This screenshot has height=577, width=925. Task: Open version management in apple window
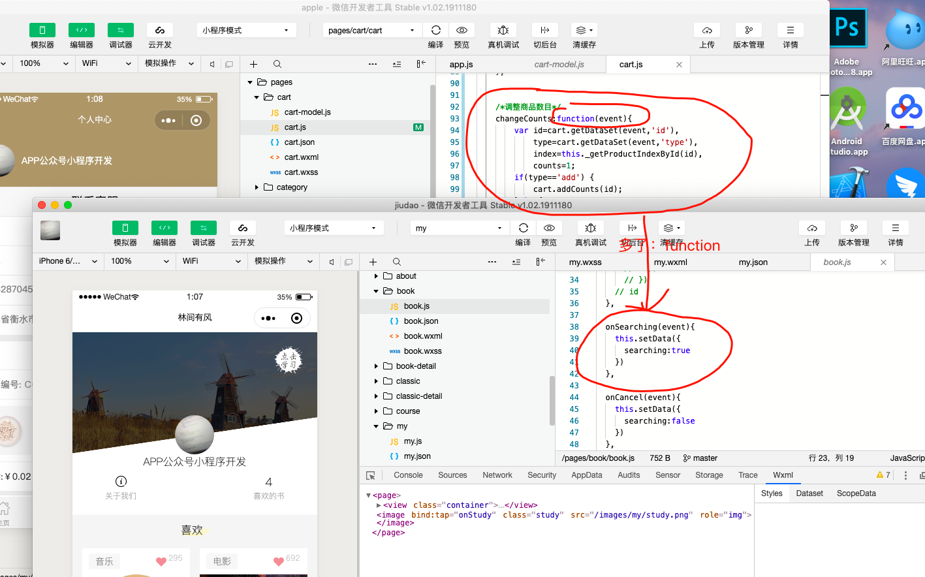click(749, 30)
